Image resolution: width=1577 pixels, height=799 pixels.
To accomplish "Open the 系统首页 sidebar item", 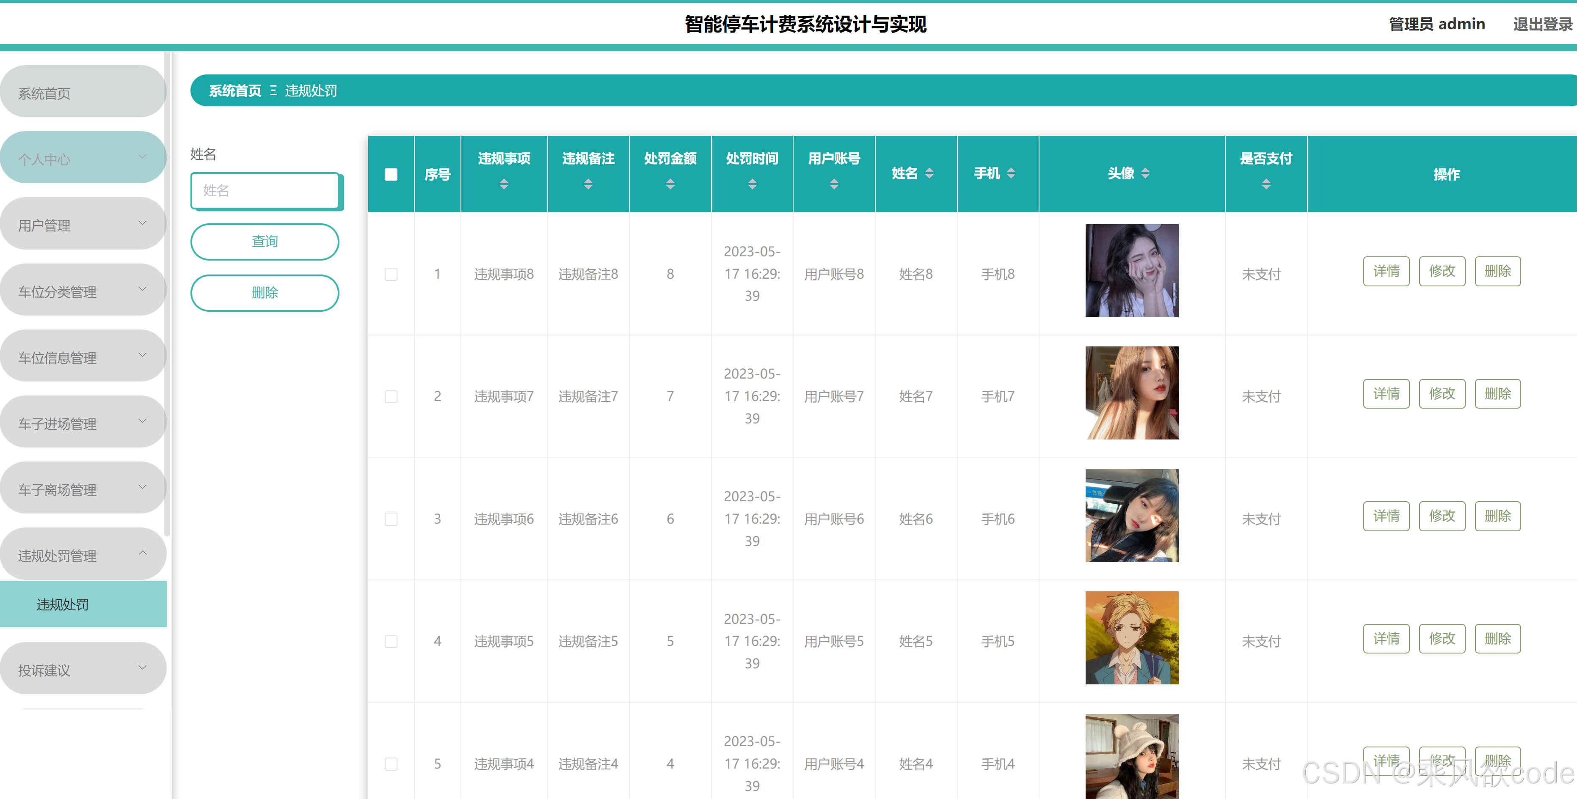I will pyautogui.click(x=83, y=93).
